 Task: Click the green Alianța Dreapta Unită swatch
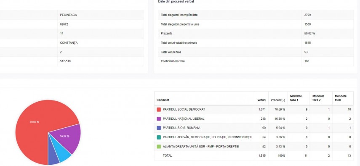(159, 147)
